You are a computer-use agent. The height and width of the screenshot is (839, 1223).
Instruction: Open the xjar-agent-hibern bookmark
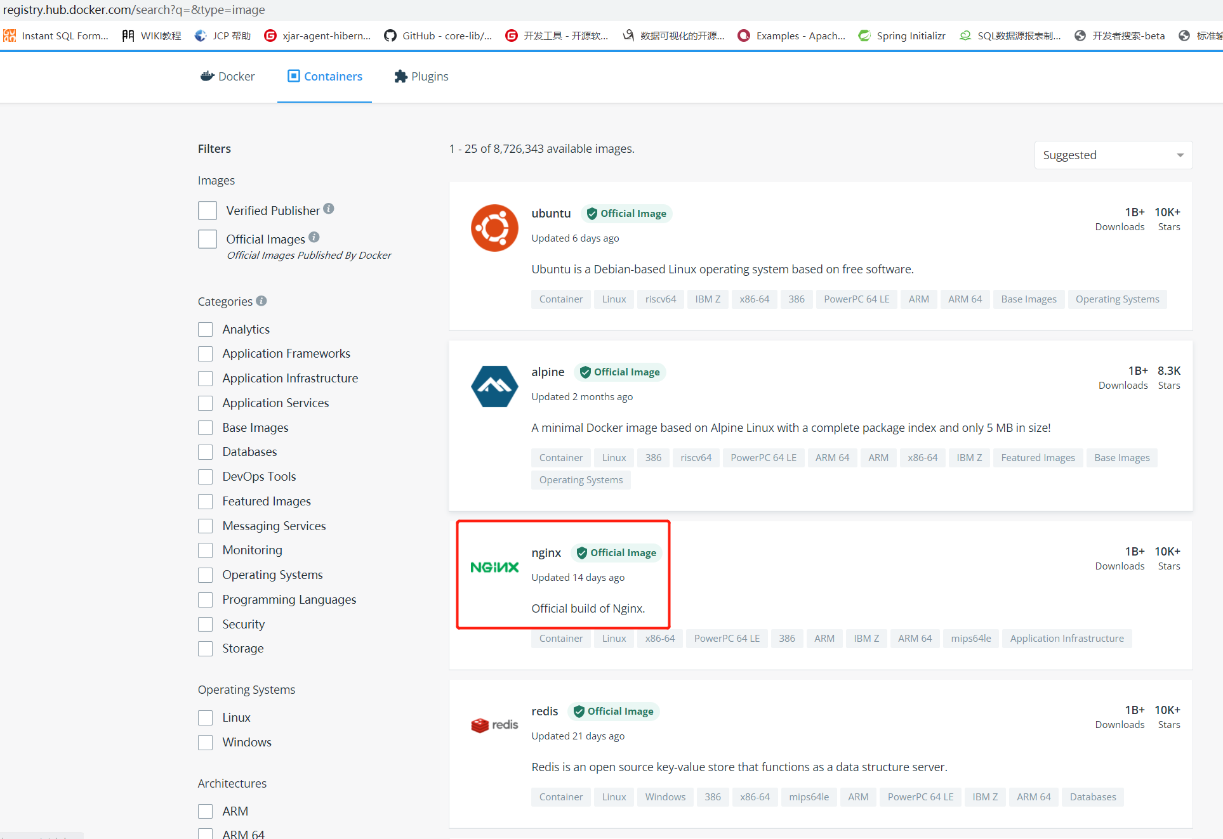coord(317,36)
